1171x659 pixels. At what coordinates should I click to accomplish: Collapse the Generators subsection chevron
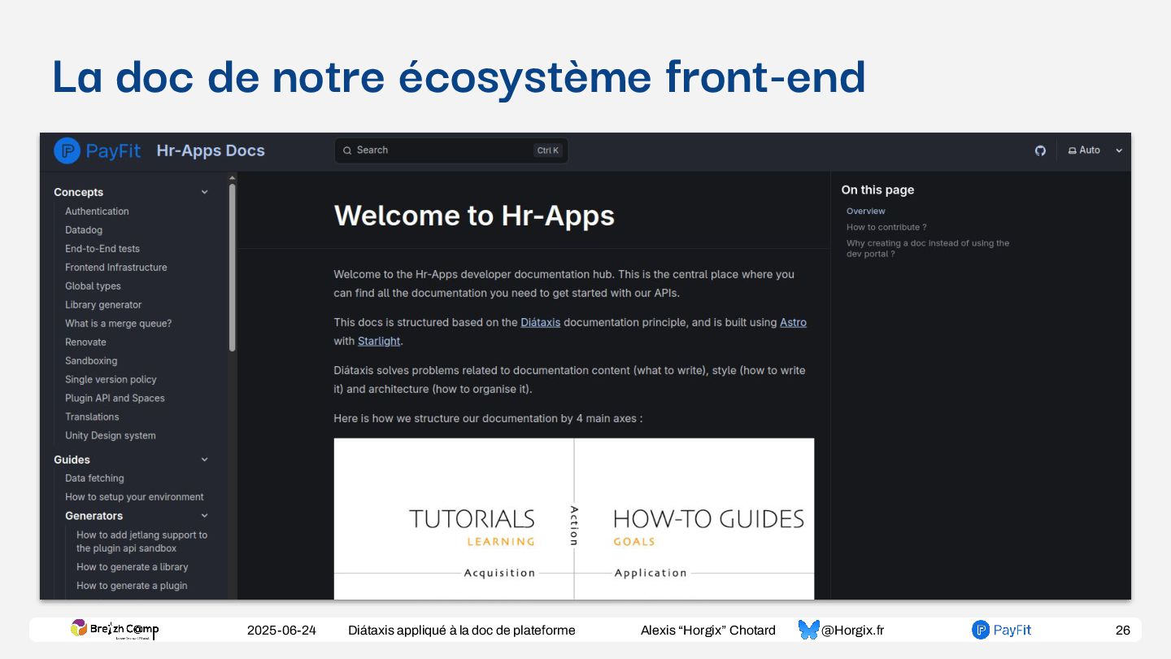pyautogui.click(x=204, y=516)
